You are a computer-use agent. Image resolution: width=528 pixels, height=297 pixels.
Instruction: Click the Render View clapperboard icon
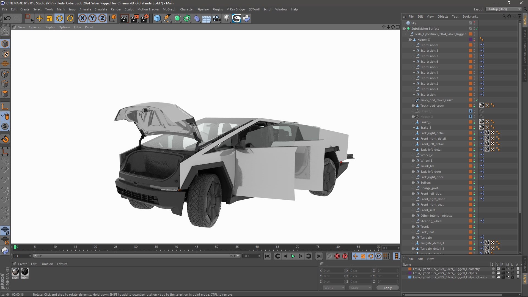click(x=124, y=18)
